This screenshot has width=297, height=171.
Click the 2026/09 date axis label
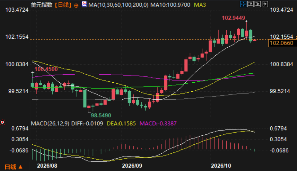click(x=132, y=166)
